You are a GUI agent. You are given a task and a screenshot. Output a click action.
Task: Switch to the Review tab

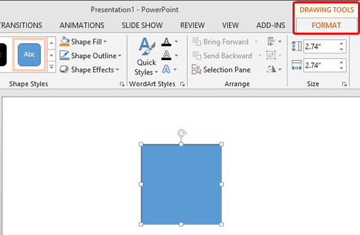tap(192, 25)
